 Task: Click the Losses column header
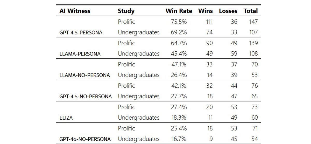click(x=228, y=11)
